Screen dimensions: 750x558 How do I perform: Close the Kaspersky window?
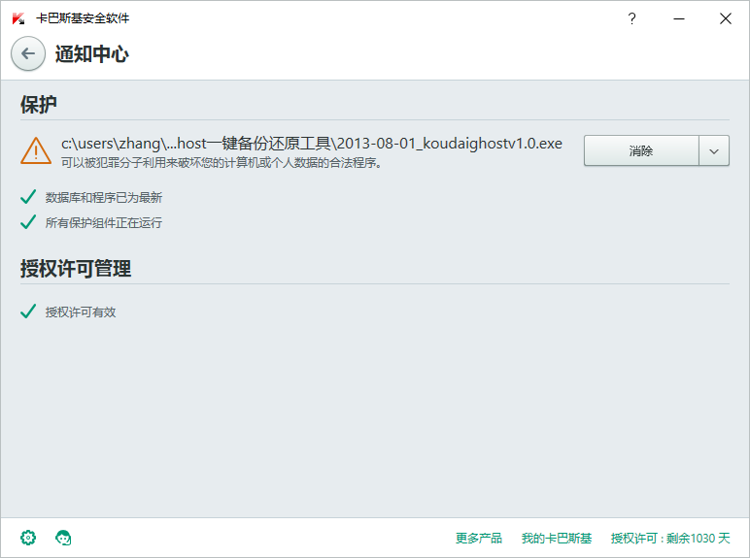[x=726, y=18]
